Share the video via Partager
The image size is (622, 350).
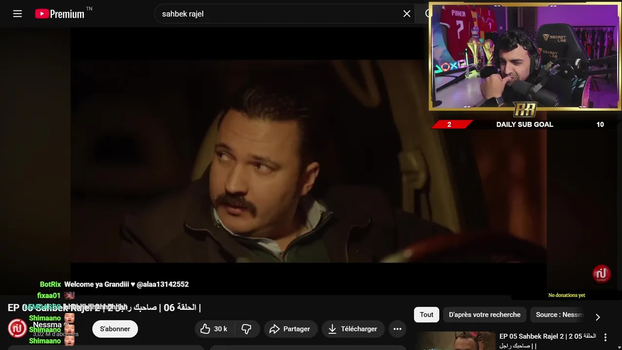tap(290, 329)
